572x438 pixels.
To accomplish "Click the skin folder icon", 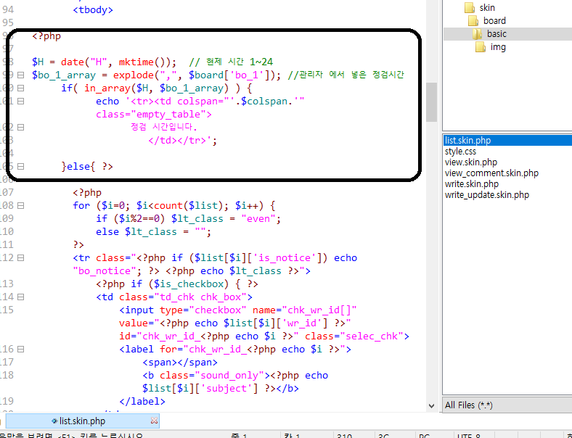I will tap(470, 7).
